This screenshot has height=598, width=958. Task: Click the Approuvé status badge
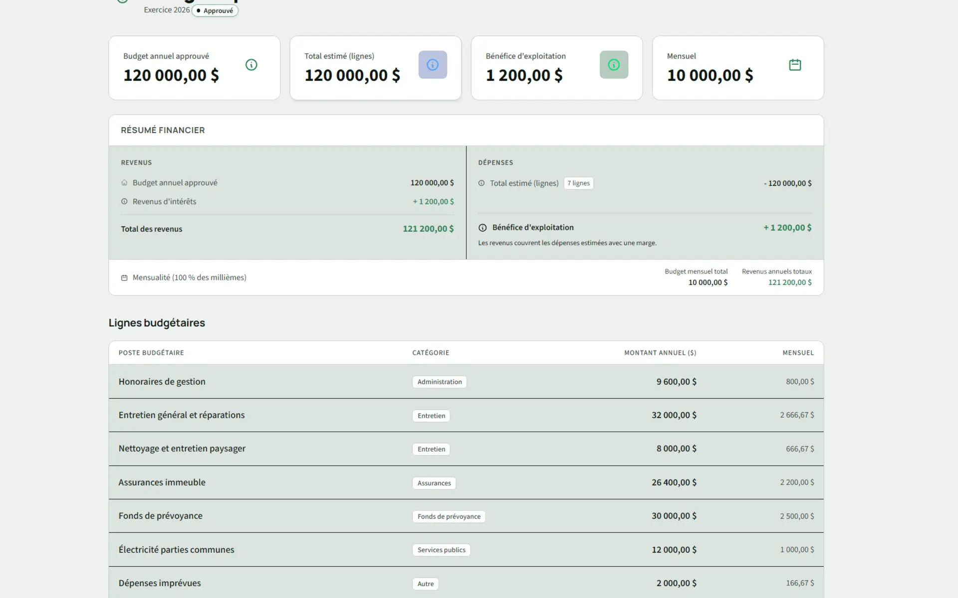coord(215,10)
